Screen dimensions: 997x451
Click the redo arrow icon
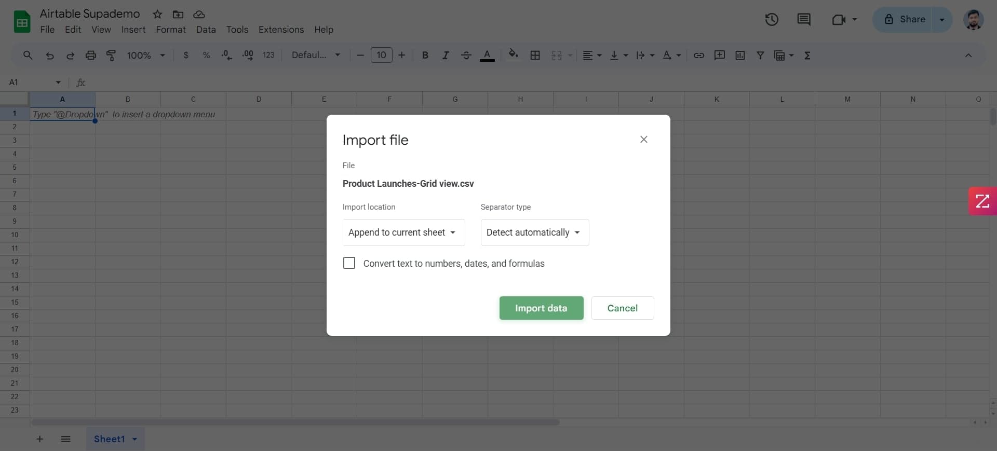(x=70, y=56)
